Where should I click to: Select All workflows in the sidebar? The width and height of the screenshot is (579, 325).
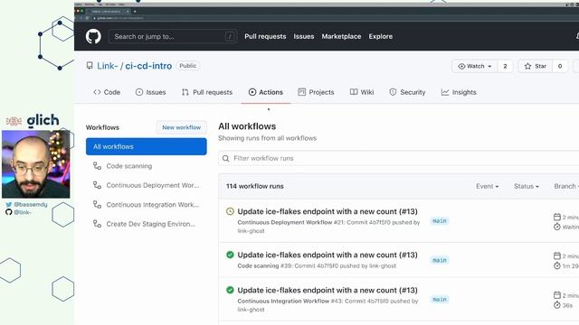tap(147, 146)
